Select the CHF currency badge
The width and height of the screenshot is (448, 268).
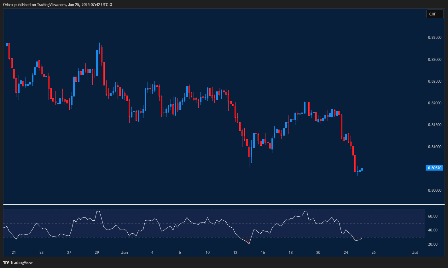[x=435, y=14]
